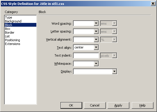Open the Word spacing dropdown arrow
This screenshot has width=157, height=112.
coord(96,24)
